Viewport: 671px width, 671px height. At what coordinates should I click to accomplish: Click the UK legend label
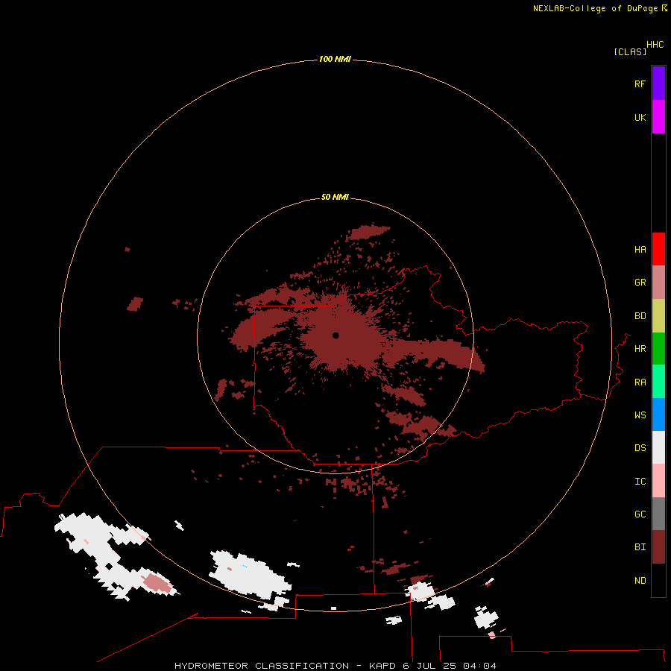[x=640, y=117]
